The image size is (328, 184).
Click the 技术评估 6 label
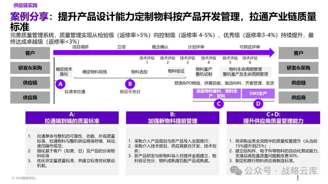(x=250, y=60)
